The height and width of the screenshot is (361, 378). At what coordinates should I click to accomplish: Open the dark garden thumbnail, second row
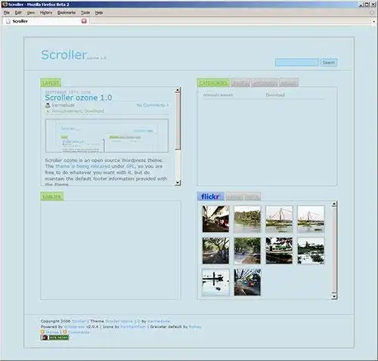click(x=279, y=251)
